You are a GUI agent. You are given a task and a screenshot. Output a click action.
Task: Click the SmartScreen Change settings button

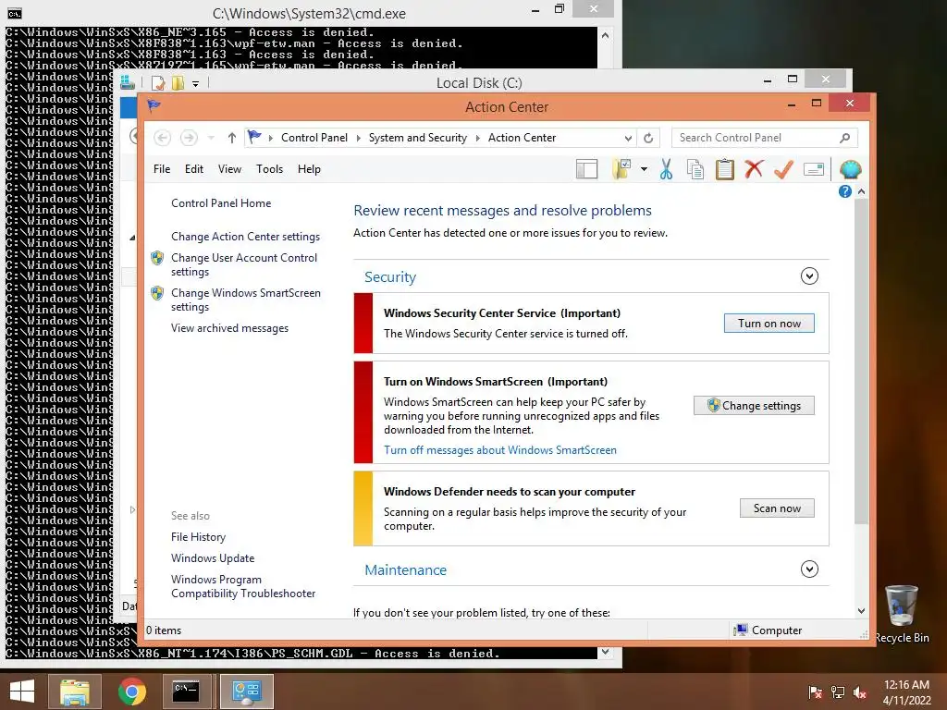point(754,405)
